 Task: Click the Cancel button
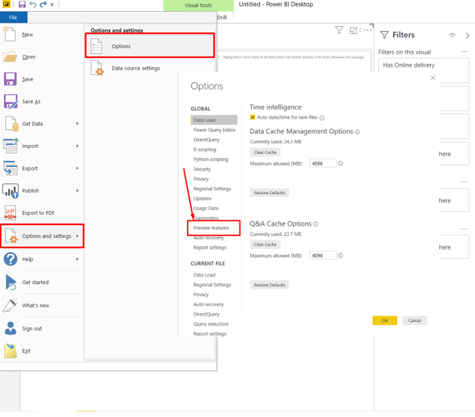pyautogui.click(x=415, y=321)
